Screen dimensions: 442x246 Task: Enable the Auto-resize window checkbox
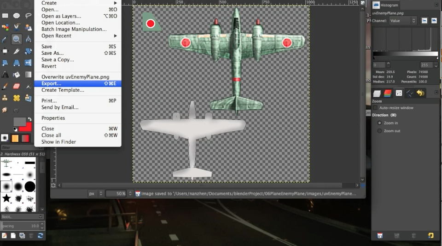pos(375,108)
